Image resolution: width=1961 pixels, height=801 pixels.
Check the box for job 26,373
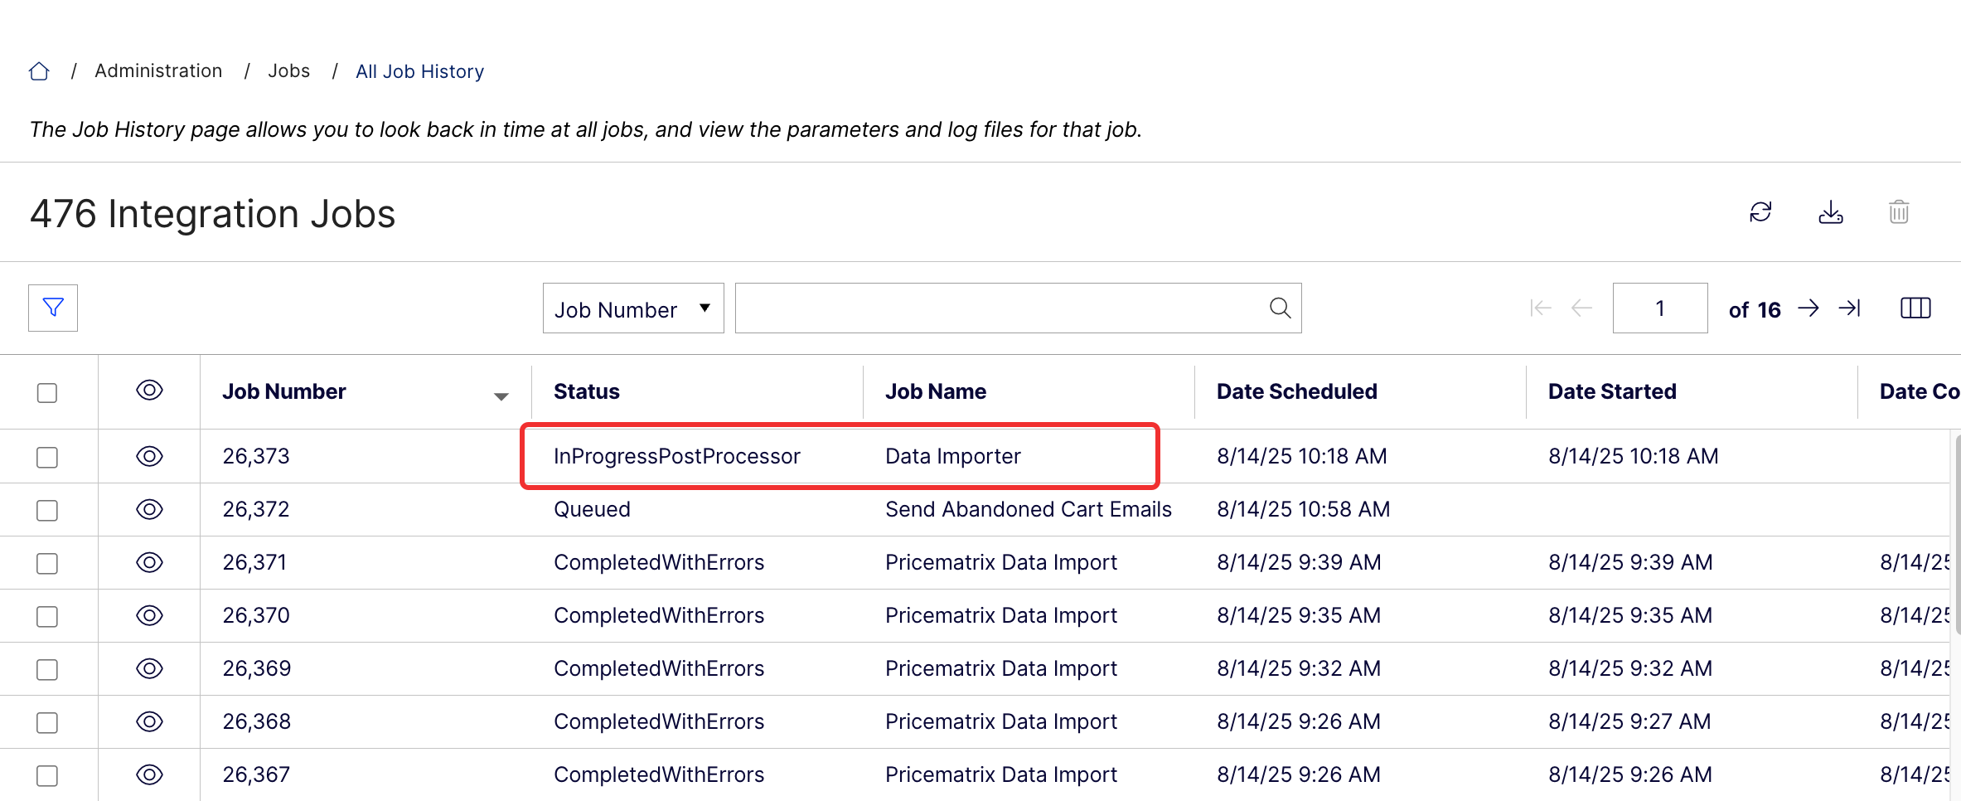click(47, 457)
